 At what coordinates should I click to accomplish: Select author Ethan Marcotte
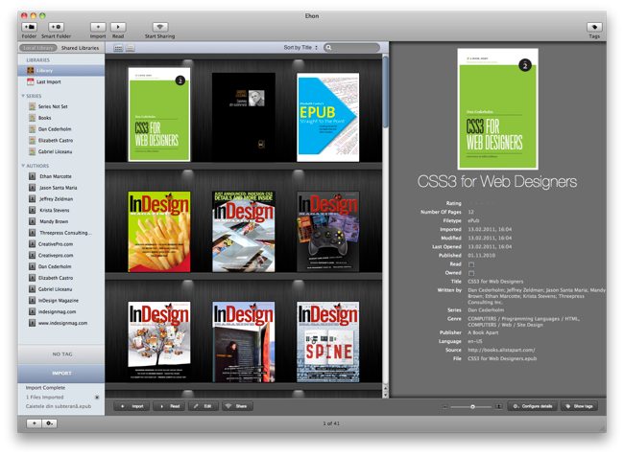(x=56, y=176)
